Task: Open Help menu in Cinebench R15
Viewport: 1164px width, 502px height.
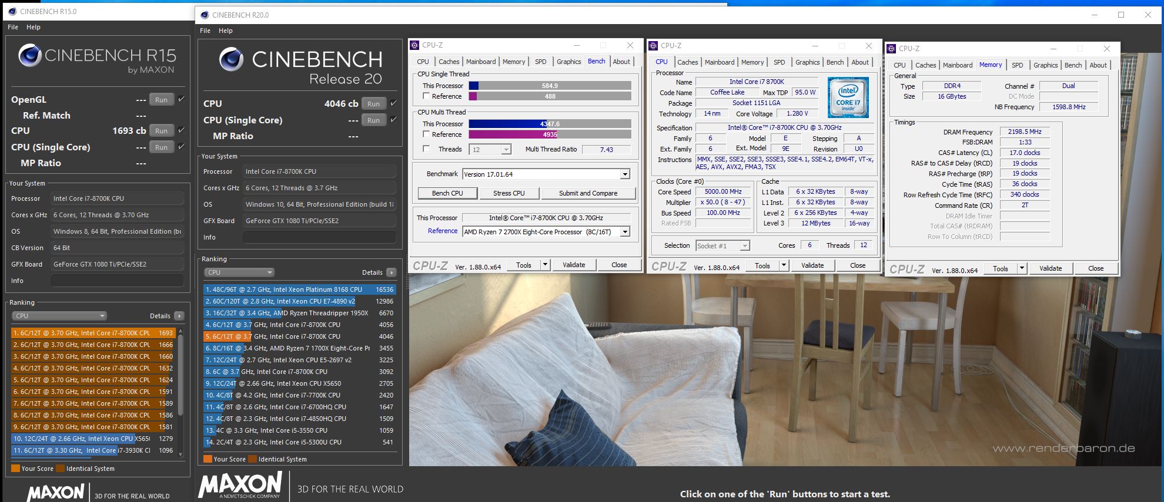Action: [x=34, y=27]
